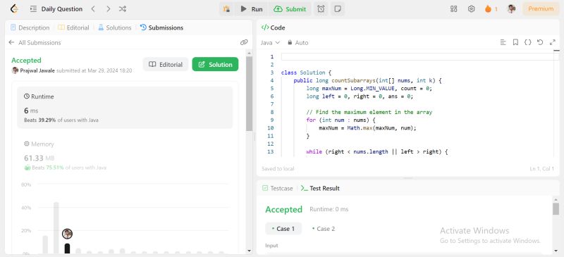Image resolution: width=564 pixels, height=257 pixels.
Task: Click the Ln 1, Col 1 status
Action: (x=541, y=168)
